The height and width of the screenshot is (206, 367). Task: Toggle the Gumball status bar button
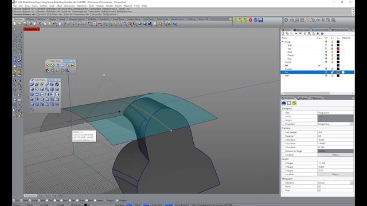pyautogui.click(x=169, y=205)
